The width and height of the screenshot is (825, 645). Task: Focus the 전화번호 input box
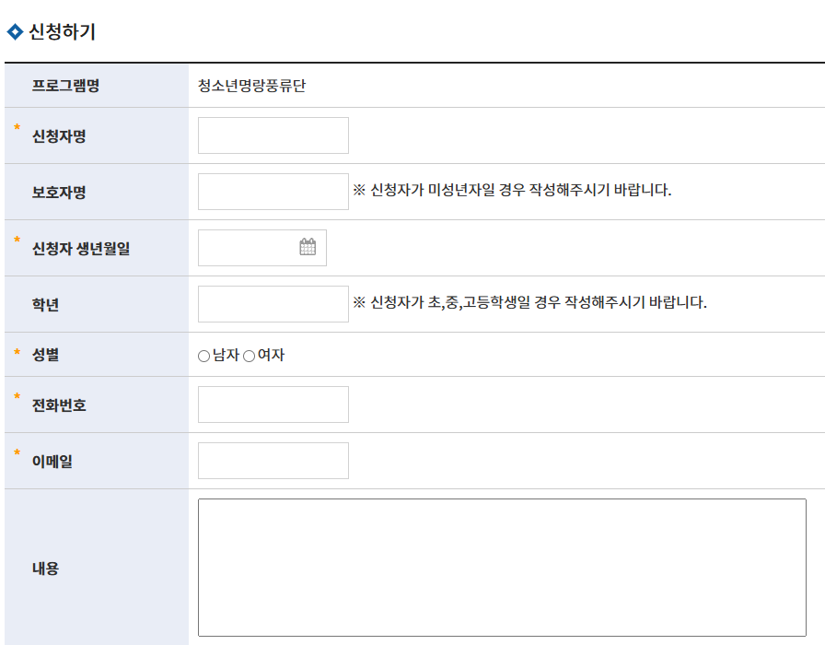click(273, 405)
